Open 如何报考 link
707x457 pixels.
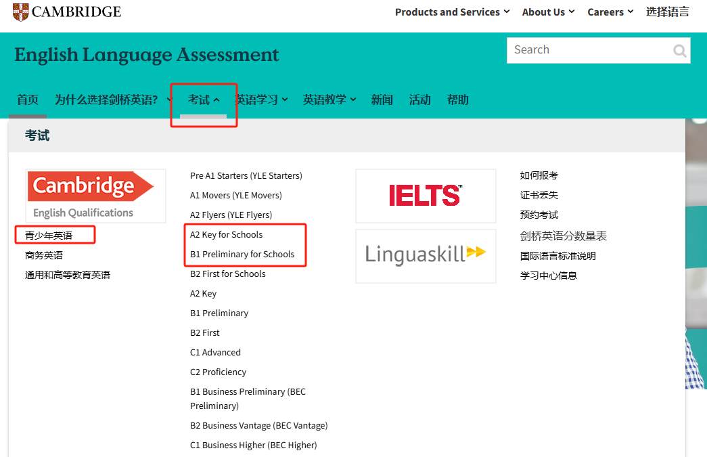539,175
